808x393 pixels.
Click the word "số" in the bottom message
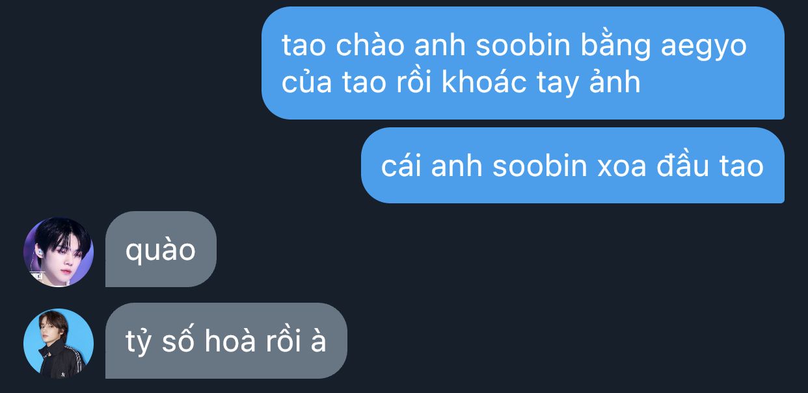click(x=177, y=341)
